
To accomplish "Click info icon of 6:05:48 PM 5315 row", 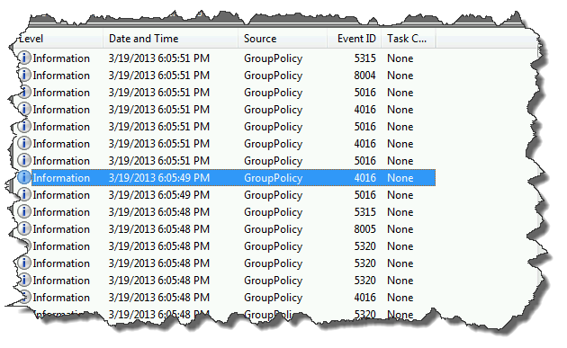I will coord(24,211).
